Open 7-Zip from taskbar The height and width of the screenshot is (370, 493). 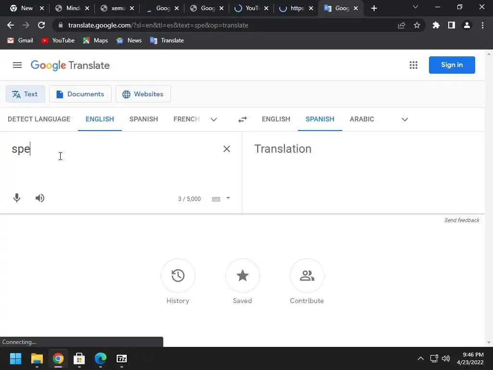(122, 358)
